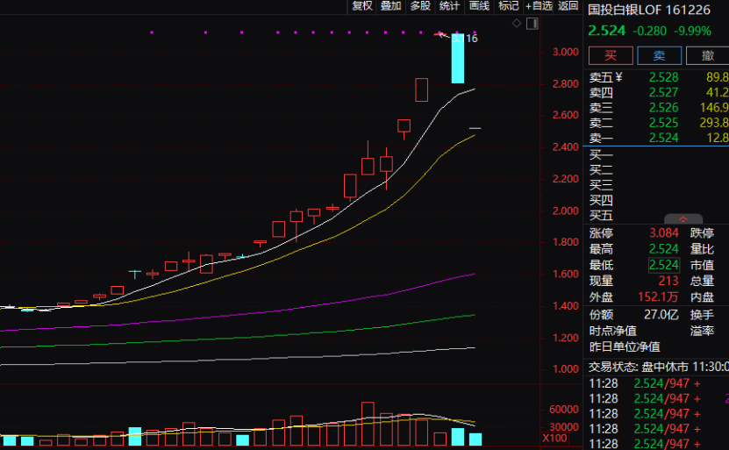Image resolution: width=729 pixels, height=450 pixels.
Task: Click the large cyan candlestick at peak
Action: coord(458,58)
